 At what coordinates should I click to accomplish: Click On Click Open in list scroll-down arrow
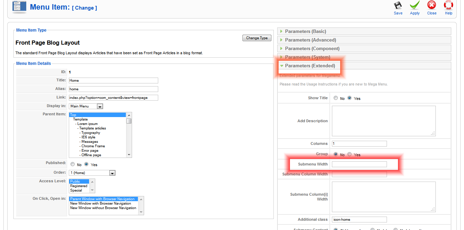pyautogui.click(x=141, y=212)
